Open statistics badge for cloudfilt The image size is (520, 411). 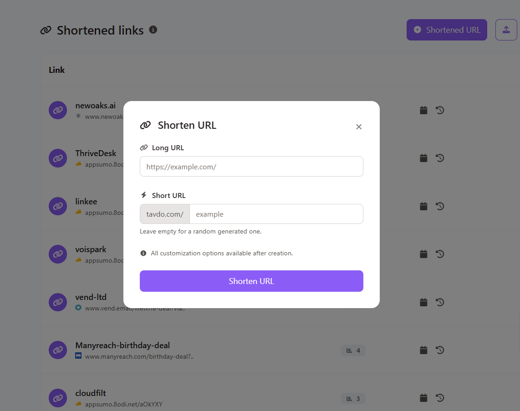(x=353, y=399)
